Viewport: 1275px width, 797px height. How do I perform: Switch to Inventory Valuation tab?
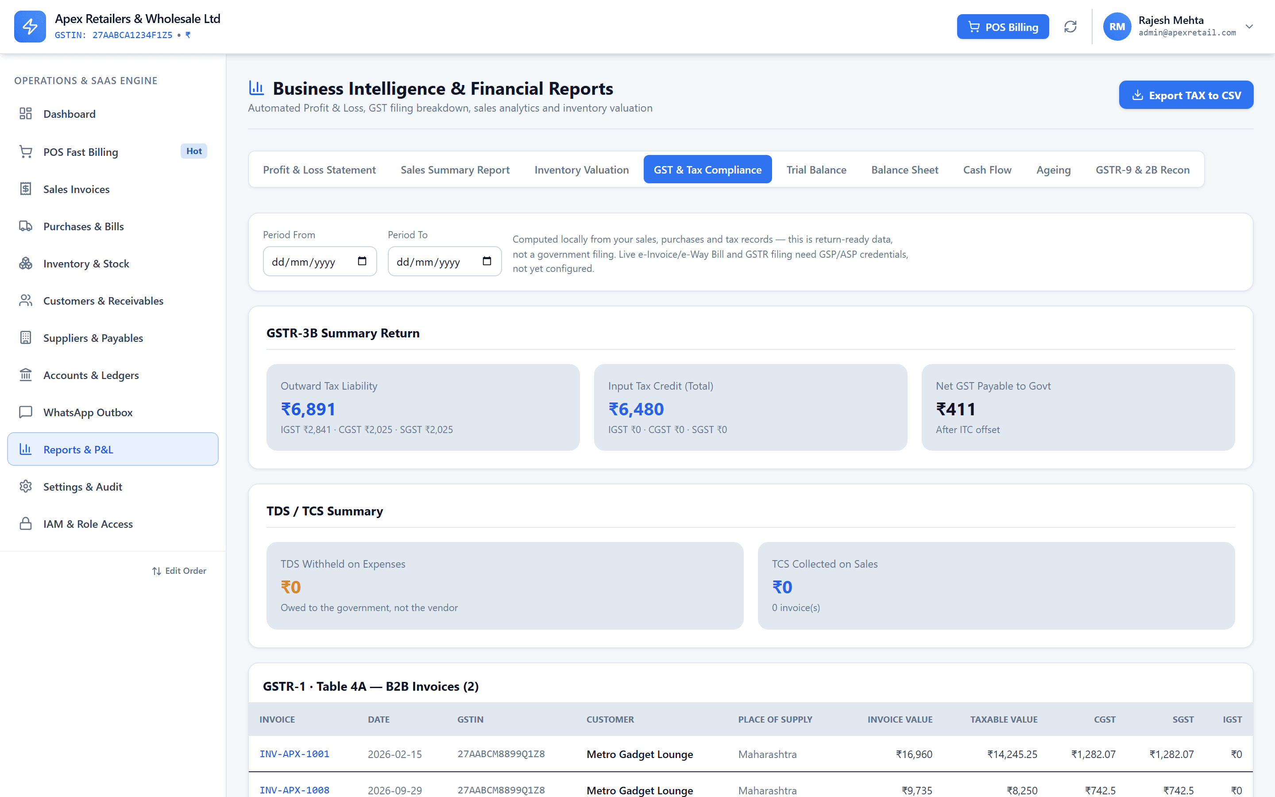pos(582,170)
